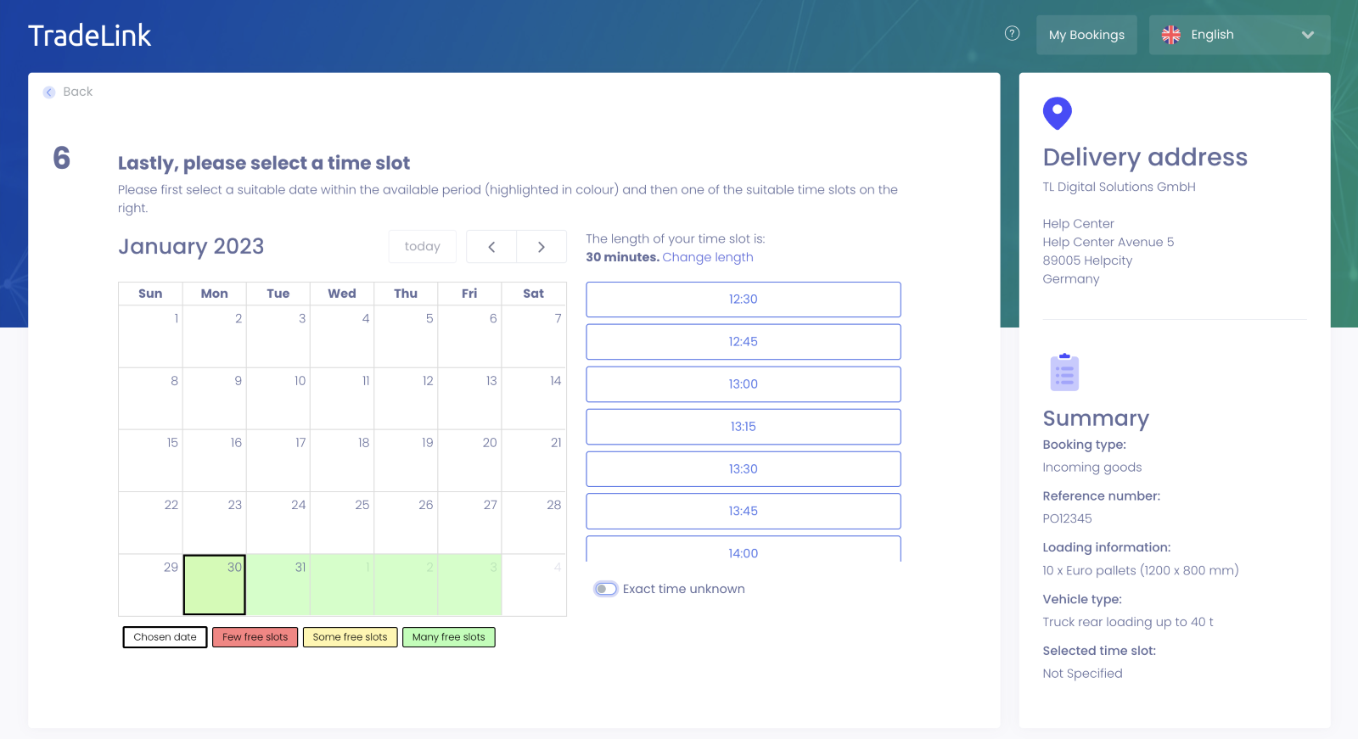Go to previous month with left chevron
Viewport: 1358px width, 739px height.
click(491, 247)
